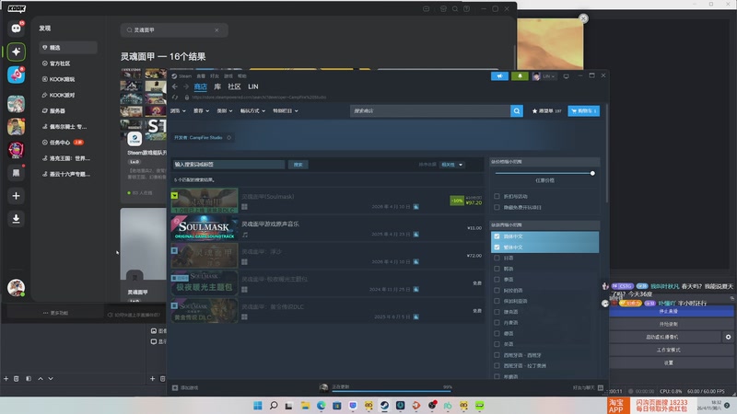Click the Steam download progress bar at the bottom
Image resolution: width=737 pixels, height=414 pixels.
click(x=391, y=389)
